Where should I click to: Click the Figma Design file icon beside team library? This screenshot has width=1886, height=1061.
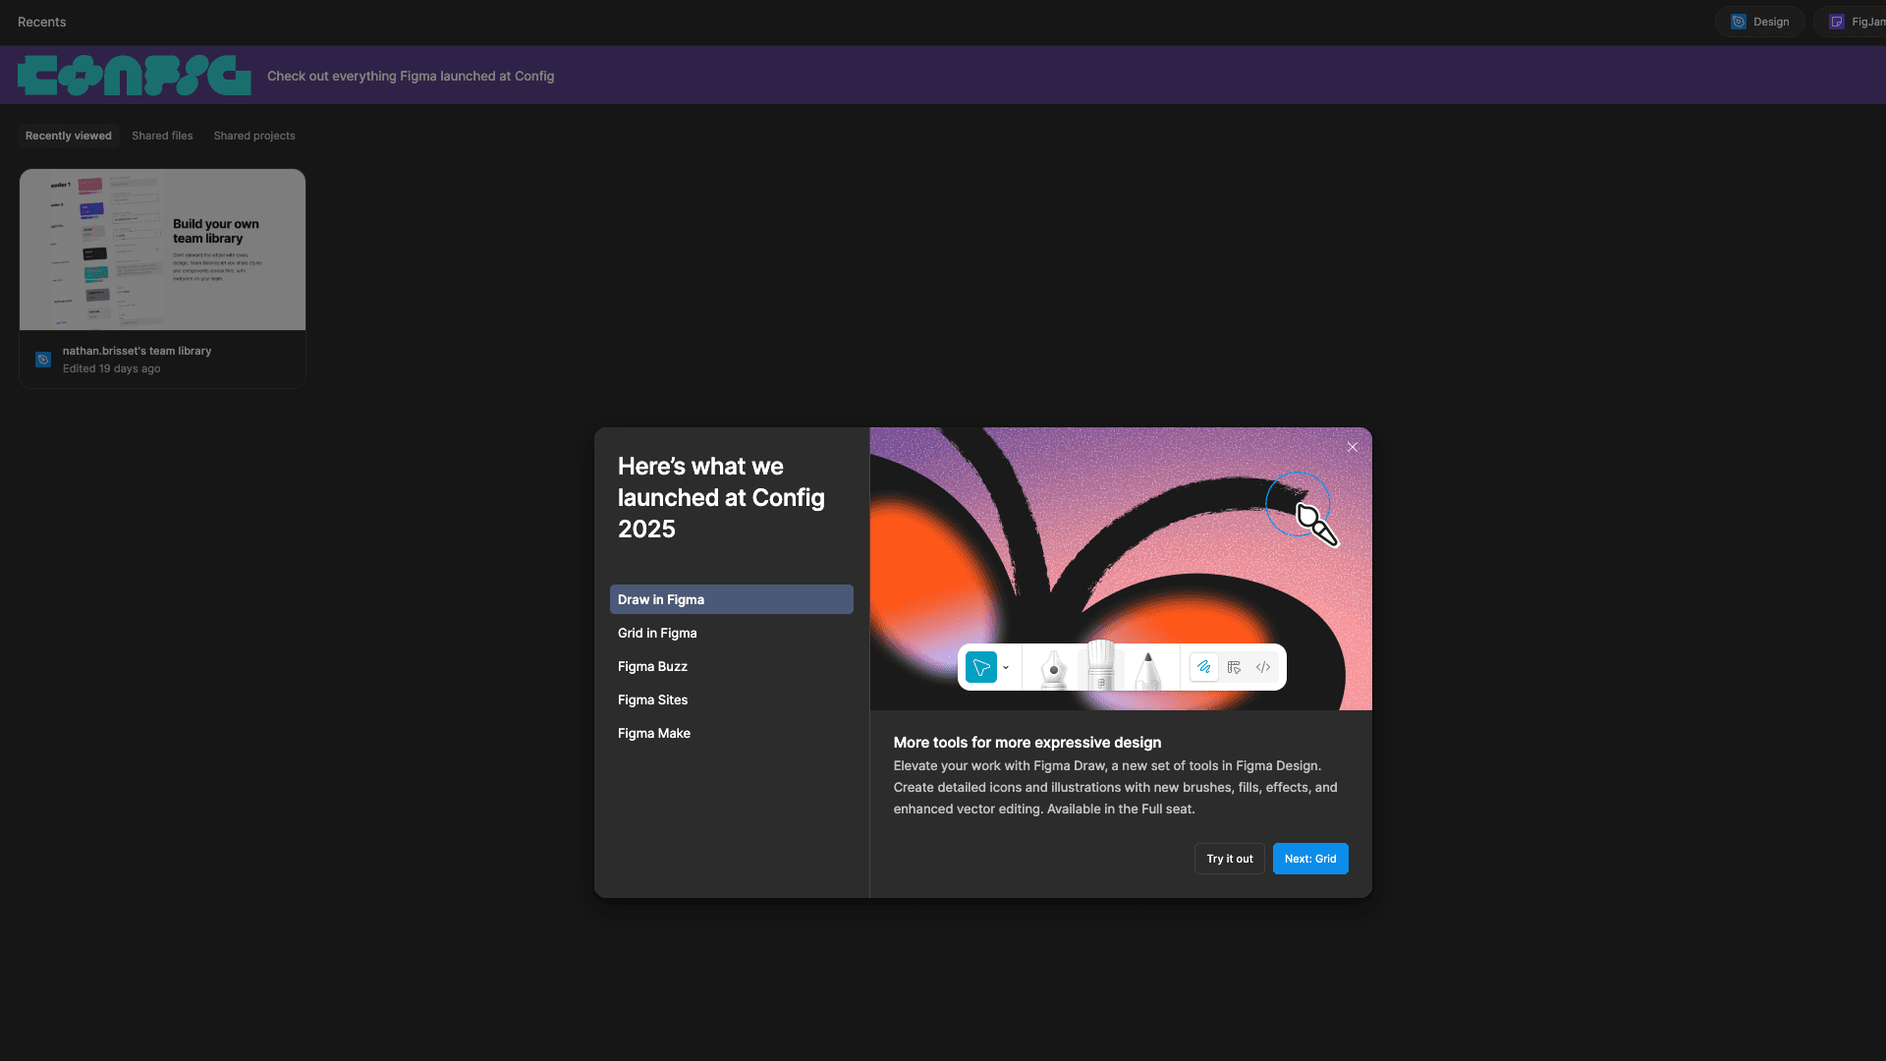coord(43,360)
